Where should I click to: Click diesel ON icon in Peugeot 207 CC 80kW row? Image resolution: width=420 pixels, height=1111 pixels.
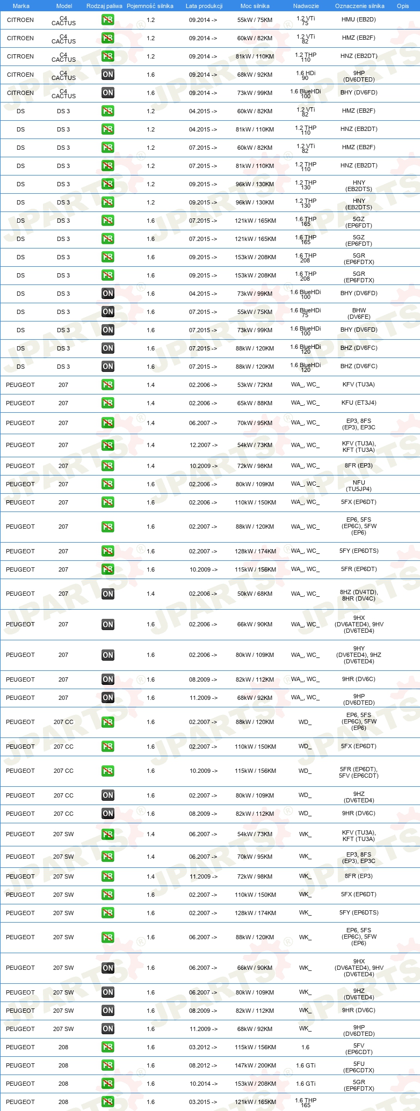coord(107,795)
